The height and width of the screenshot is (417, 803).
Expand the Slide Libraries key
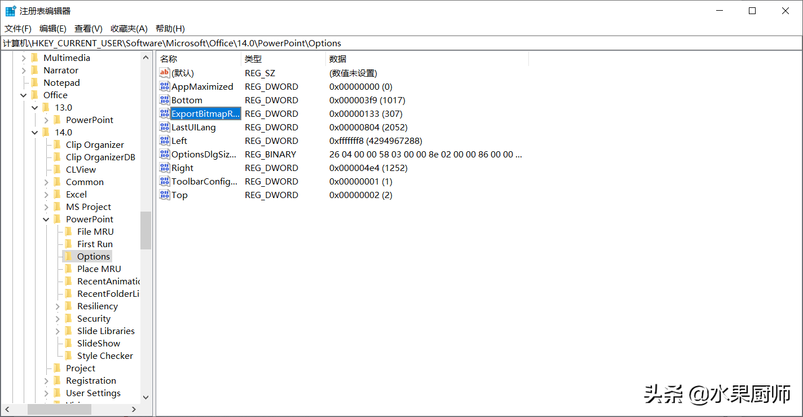point(58,331)
